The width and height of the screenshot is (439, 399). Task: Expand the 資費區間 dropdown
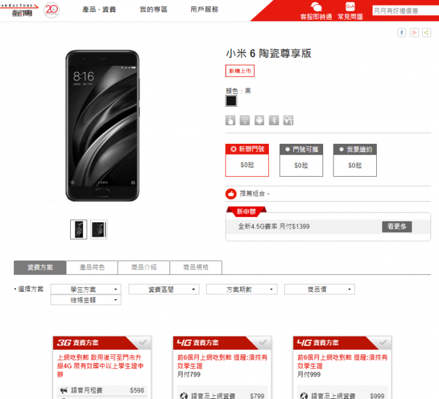click(164, 289)
